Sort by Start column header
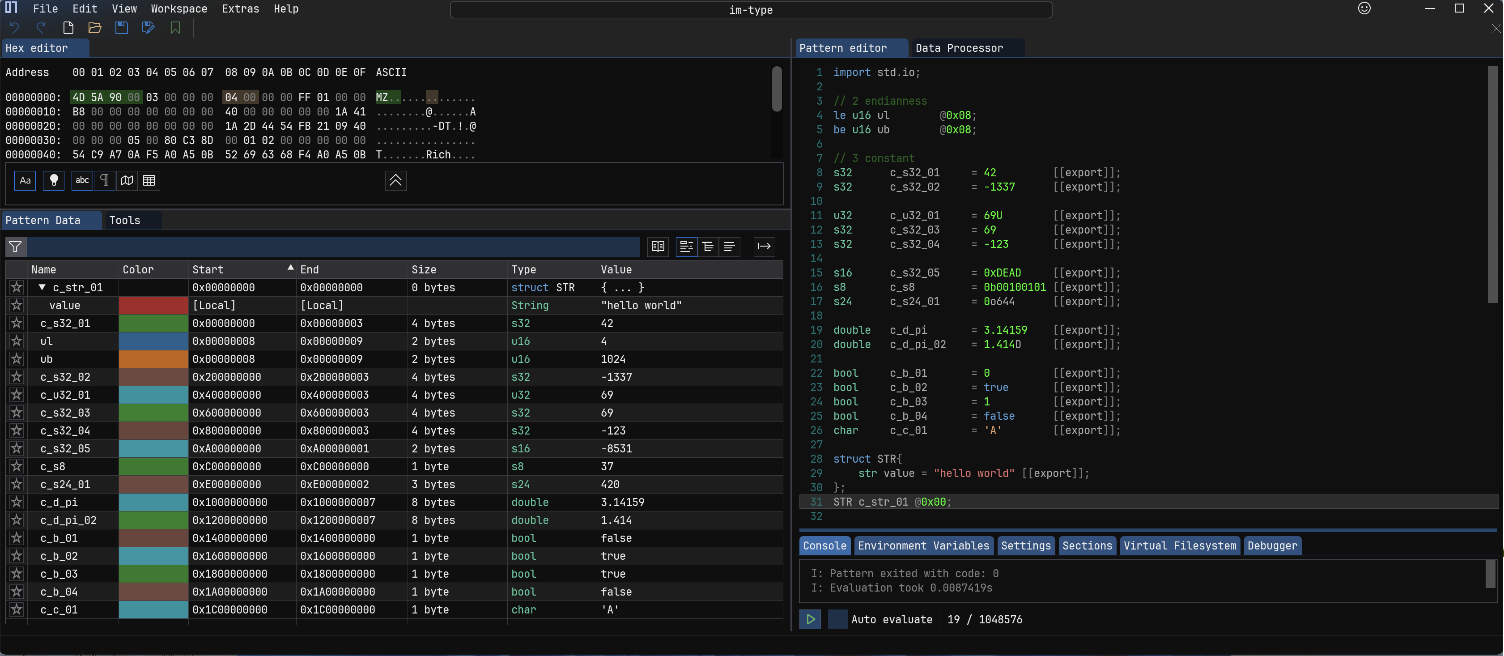This screenshot has width=1504, height=656. 208,269
